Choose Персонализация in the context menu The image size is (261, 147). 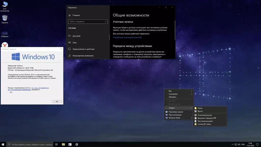coord(179,115)
